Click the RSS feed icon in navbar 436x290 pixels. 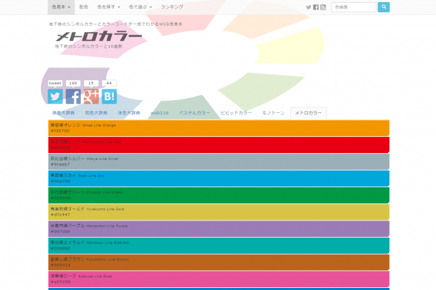(x=323, y=7)
